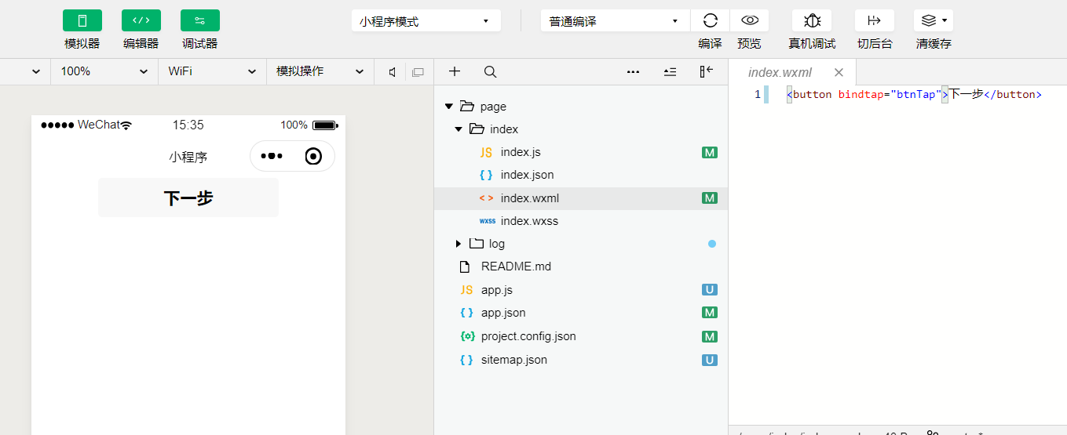Click the hide file tree panel icon
Screen dimensions: 1067x435
pyautogui.click(x=706, y=71)
